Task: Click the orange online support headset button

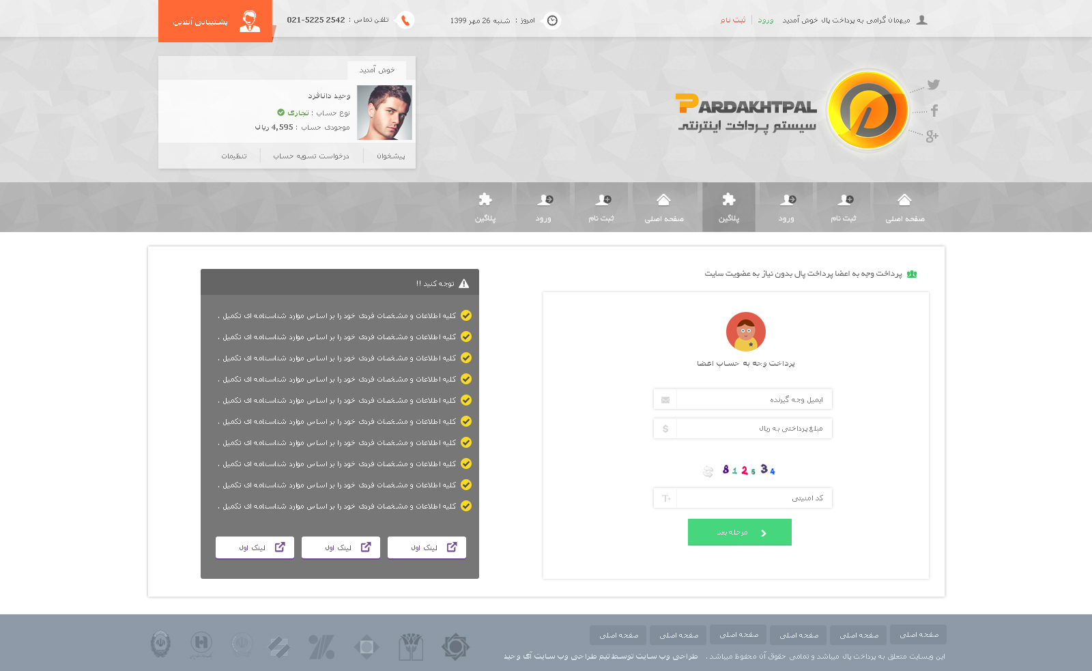Action: point(215,21)
